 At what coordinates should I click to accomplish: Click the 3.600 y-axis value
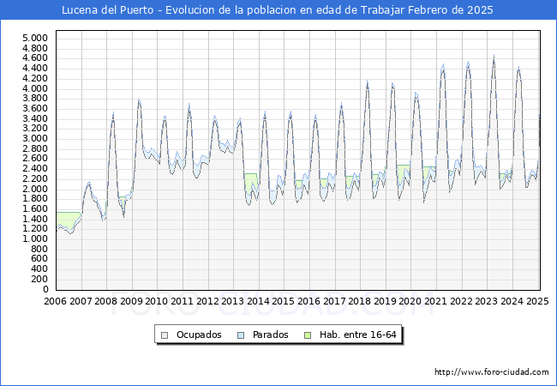tap(35, 108)
